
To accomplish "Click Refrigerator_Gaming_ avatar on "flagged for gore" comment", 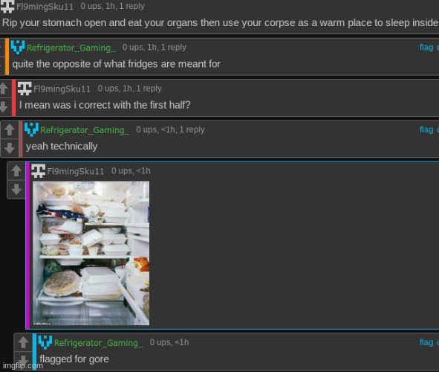I will tap(45, 342).
